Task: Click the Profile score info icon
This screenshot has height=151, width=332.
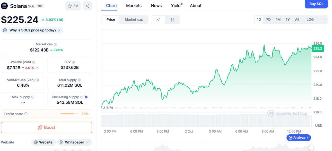Action: [x=26, y=114]
